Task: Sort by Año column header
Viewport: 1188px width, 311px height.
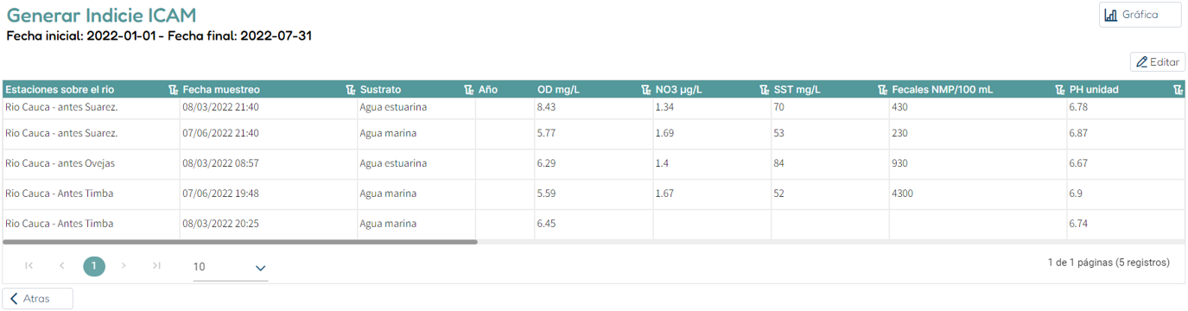Action: [488, 90]
